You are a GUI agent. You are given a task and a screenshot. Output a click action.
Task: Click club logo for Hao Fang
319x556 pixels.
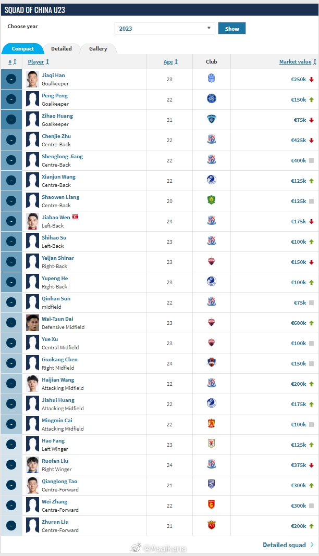pyautogui.click(x=211, y=444)
